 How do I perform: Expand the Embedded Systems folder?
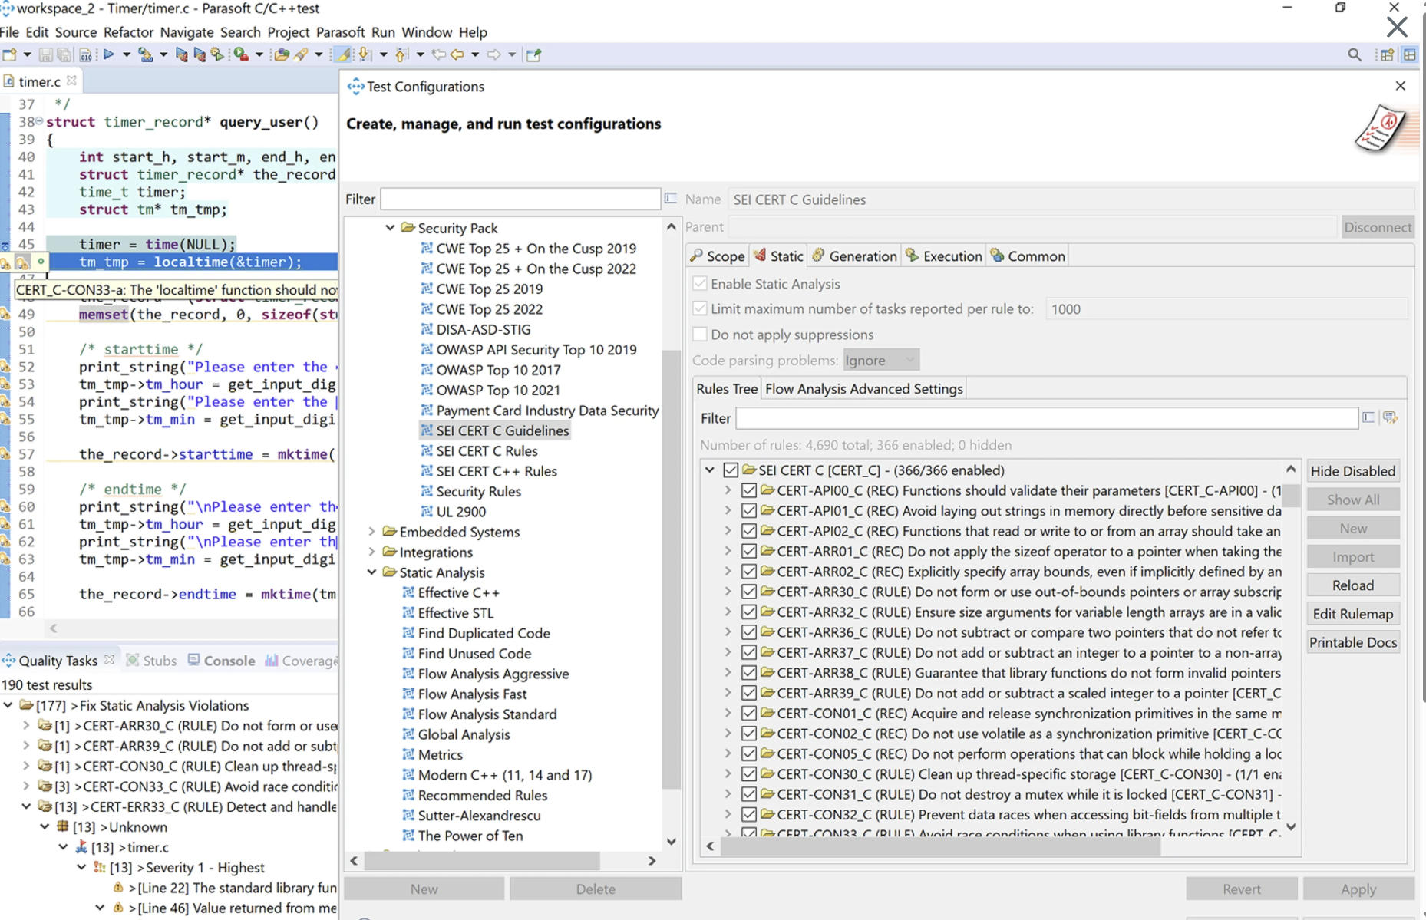coord(371,531)
